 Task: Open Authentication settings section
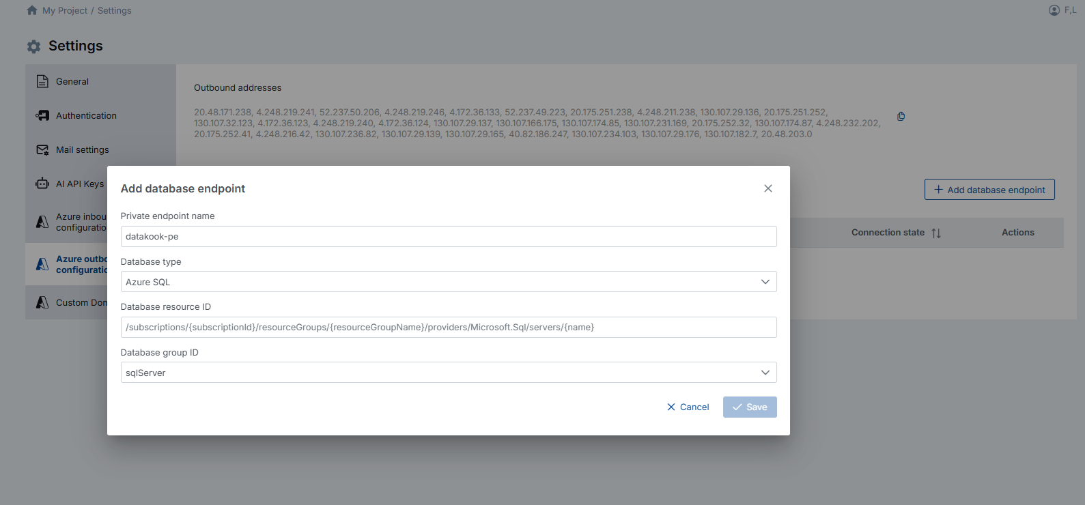click(100, 115)
